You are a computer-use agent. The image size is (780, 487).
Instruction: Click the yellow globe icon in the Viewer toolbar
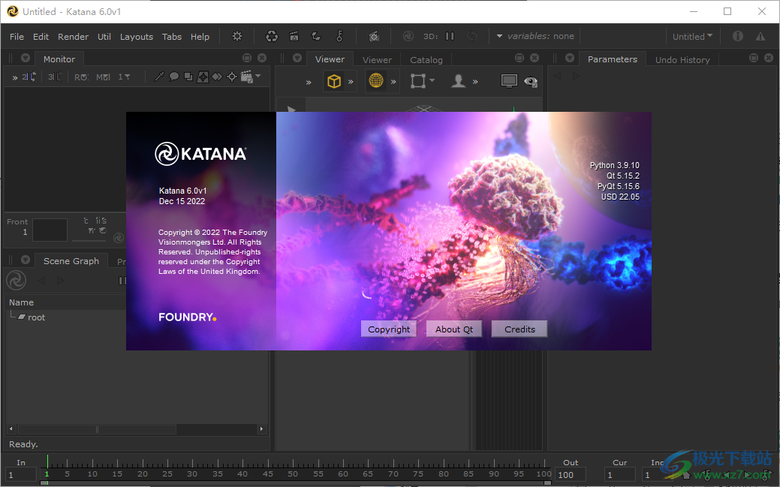coord(375,81)
